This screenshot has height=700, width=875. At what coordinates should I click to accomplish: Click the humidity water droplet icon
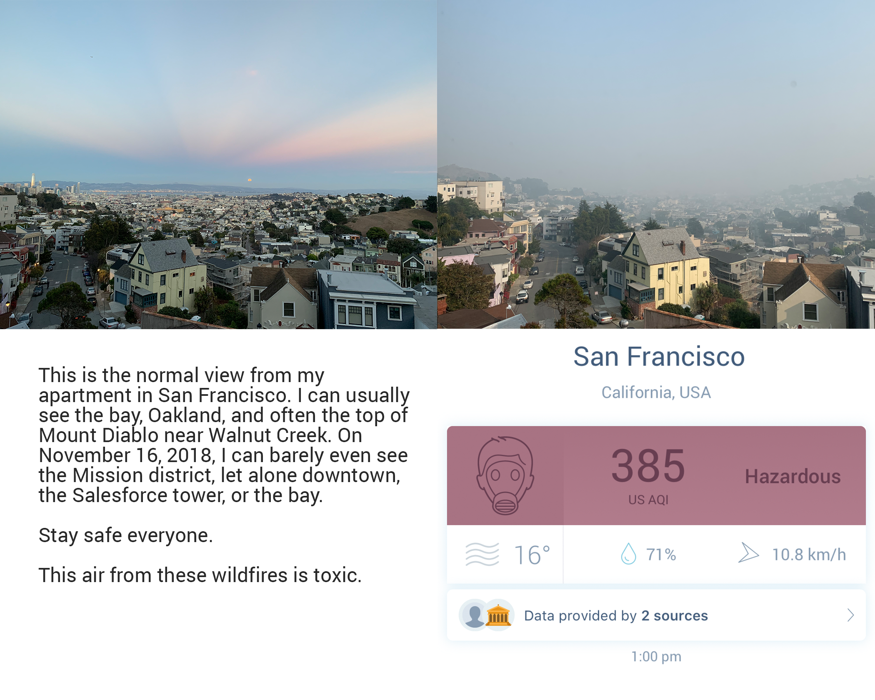(628, 554)
